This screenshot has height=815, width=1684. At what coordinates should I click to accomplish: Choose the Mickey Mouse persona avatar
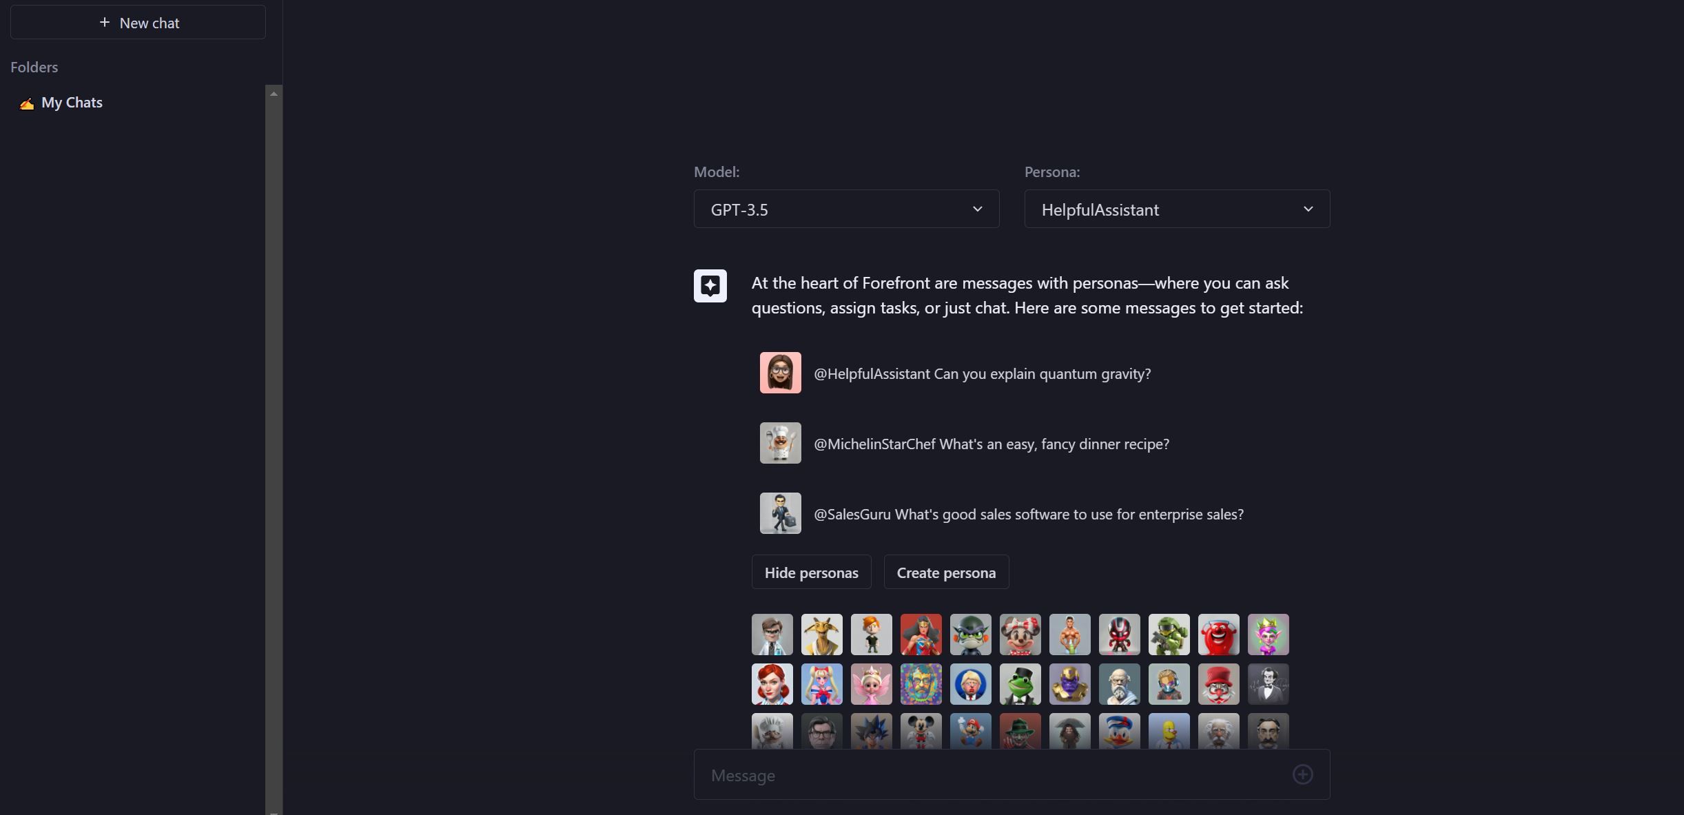point(921,731)
